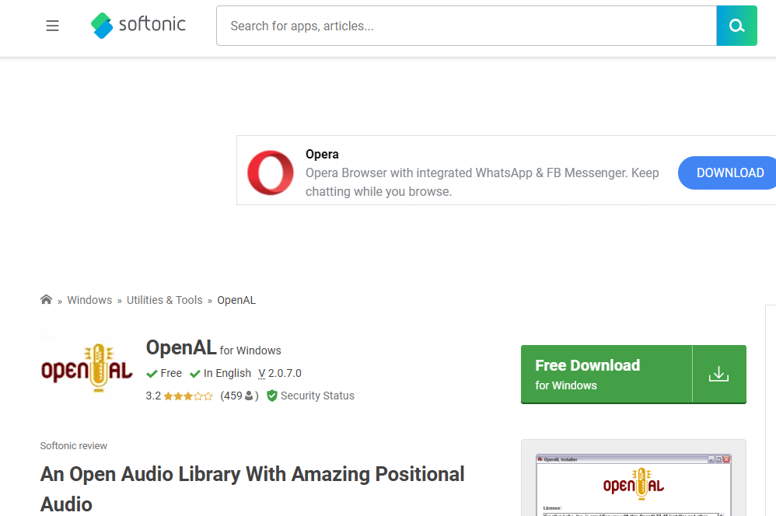Click the Softonic logo

pos(138,25)
